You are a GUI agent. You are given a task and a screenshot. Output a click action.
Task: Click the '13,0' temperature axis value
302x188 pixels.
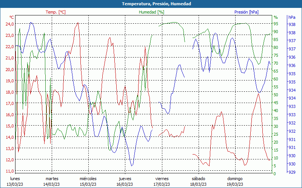pyautogui.click(x=10, y=148)
